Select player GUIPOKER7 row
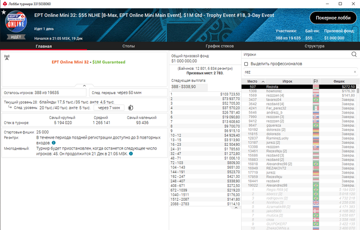This screenshot has height=230, width=360. tap(299, 224)
